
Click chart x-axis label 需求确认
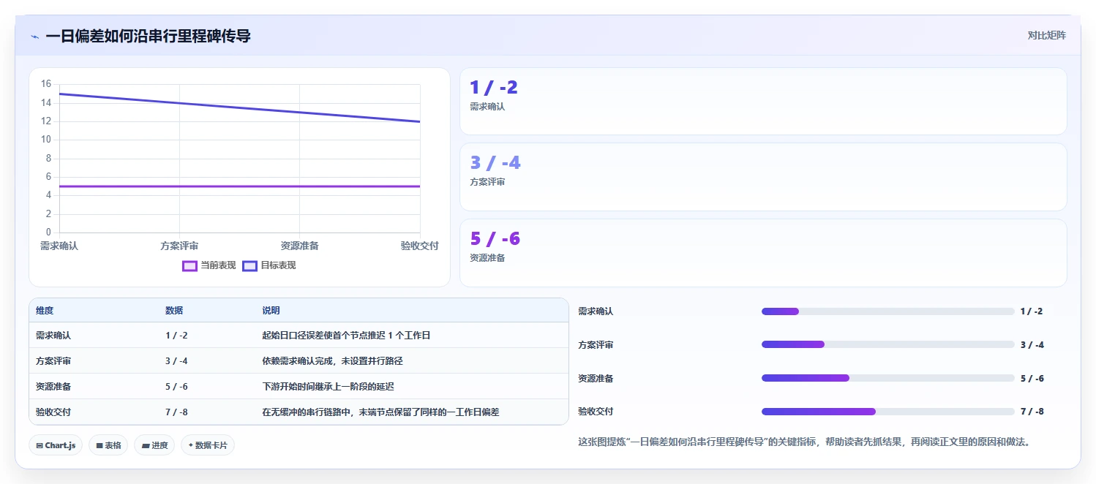pyautogui.click(x=59, y=246)
